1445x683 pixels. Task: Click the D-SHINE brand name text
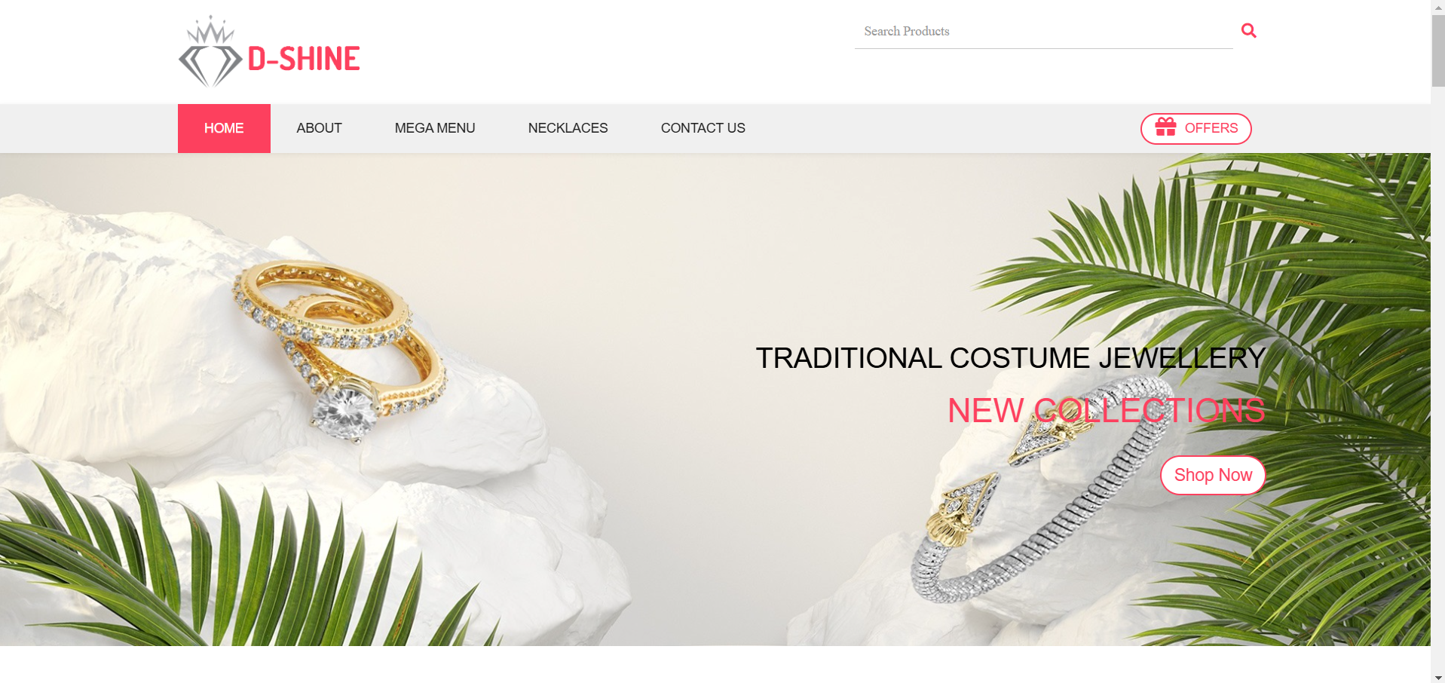coord(304,59)
